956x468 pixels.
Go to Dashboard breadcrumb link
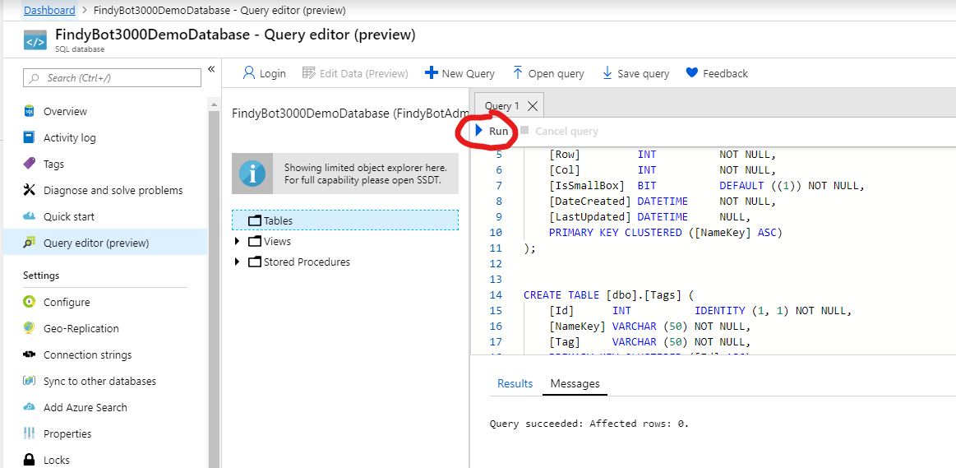[49, 10]
